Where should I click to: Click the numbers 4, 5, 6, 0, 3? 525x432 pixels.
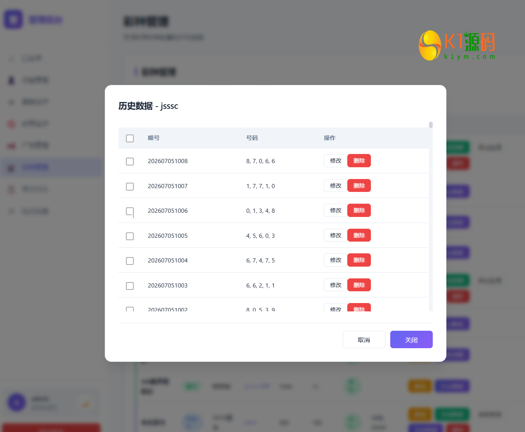tap(260, 236)
